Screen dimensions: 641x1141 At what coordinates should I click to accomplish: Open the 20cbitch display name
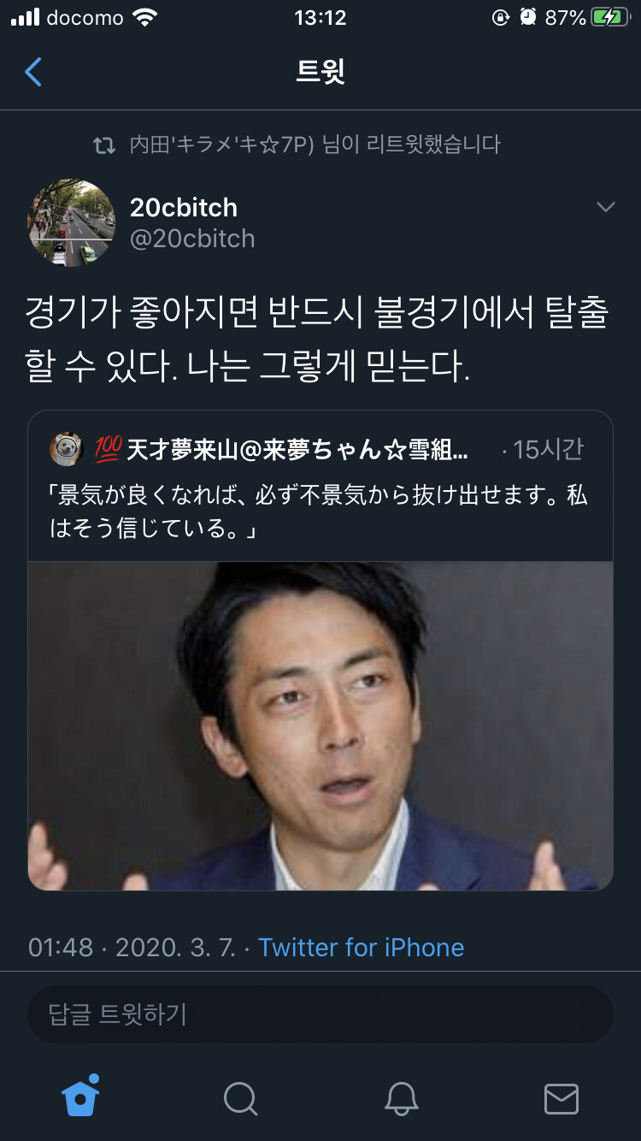[184, 207]
